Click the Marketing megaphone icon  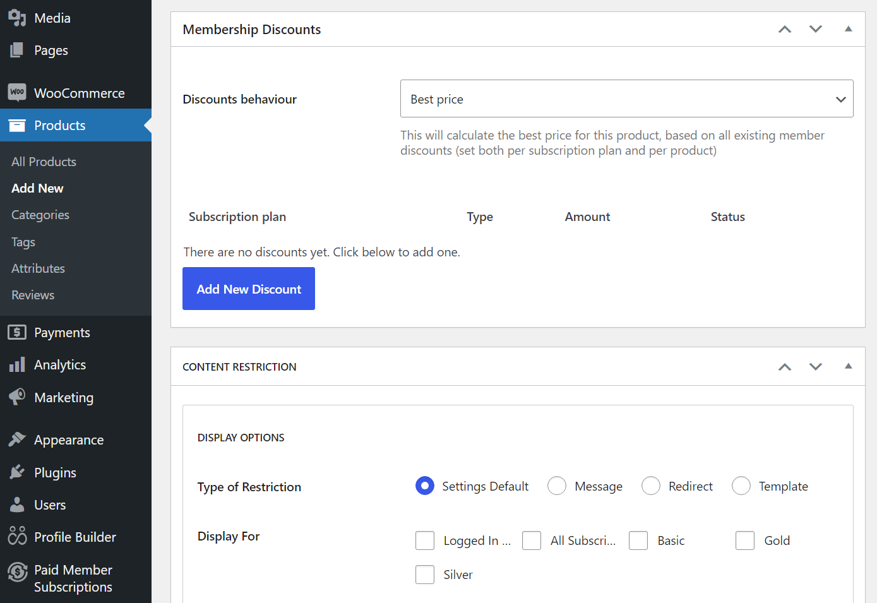[17, 397]
